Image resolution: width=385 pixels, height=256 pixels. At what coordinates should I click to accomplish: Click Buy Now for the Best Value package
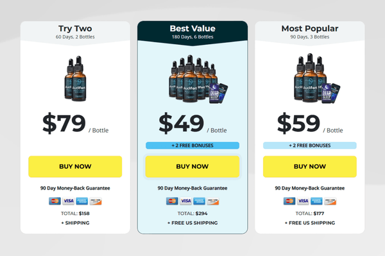click(193, 166)
